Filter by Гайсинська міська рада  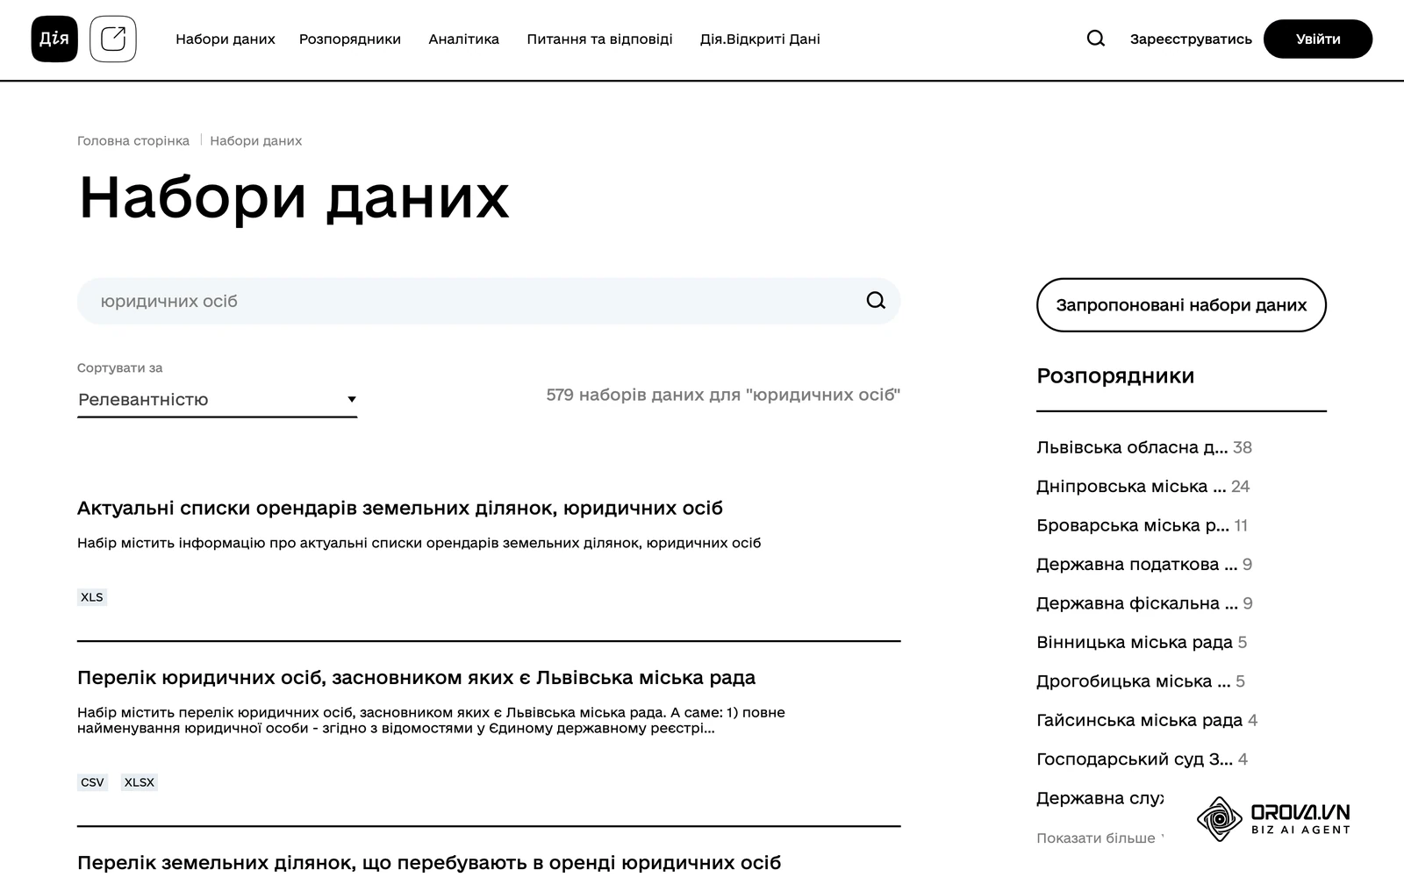pos(1147,720)
